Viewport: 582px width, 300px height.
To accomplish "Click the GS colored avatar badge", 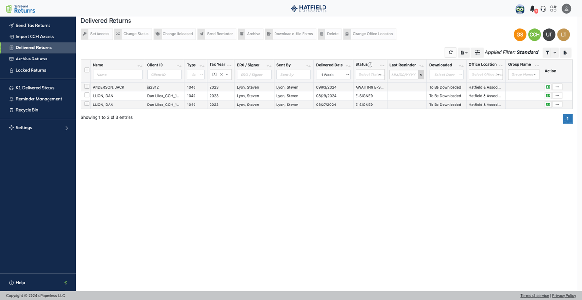I will (x=519, y=34).
